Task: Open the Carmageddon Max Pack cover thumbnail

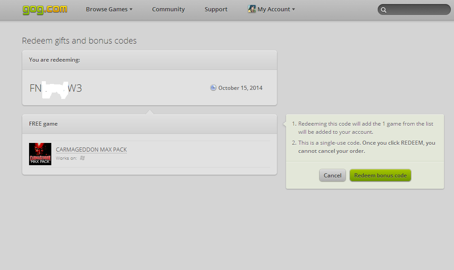Action: (x=40, y=154)
